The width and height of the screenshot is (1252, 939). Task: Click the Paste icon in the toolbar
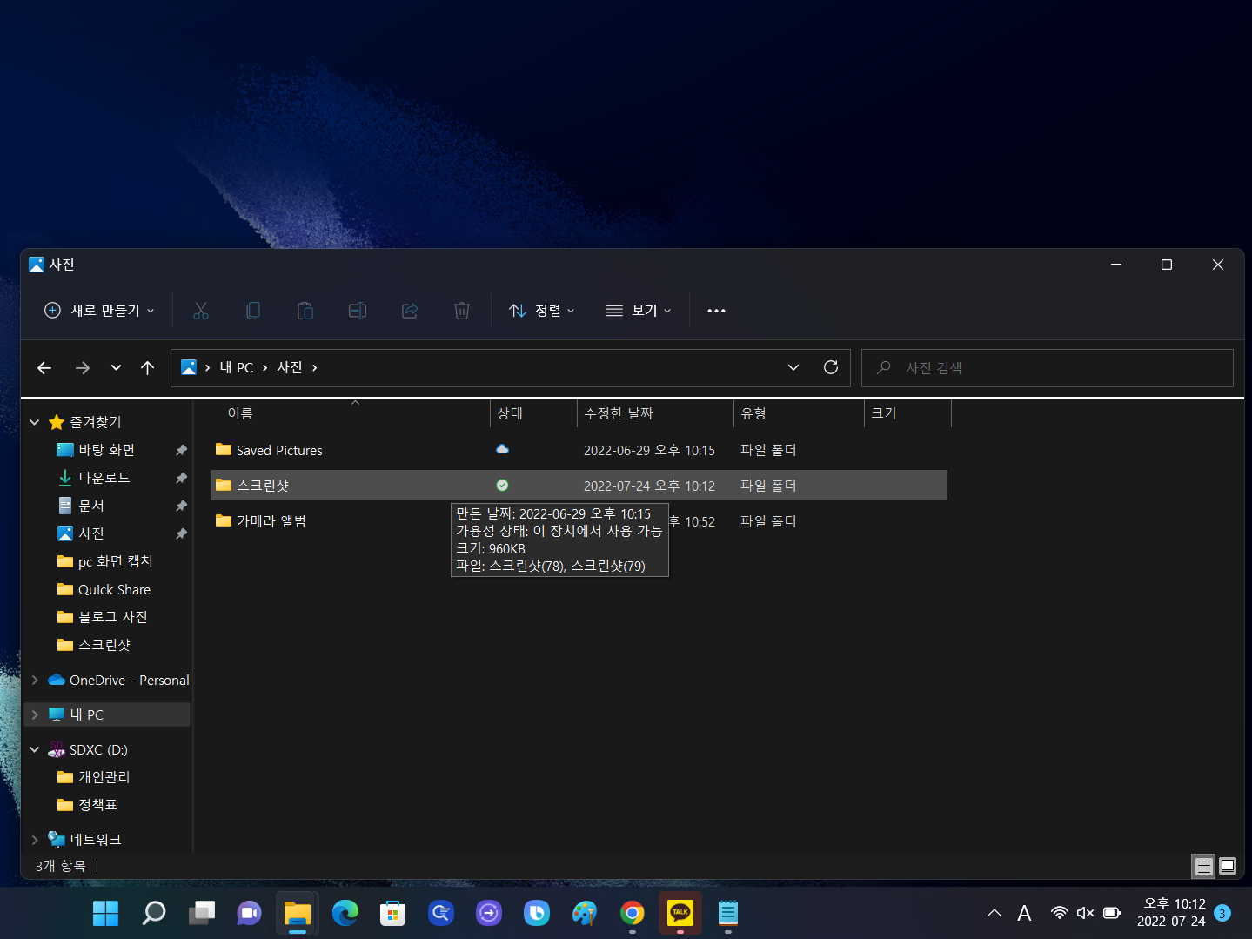point(305,311)
